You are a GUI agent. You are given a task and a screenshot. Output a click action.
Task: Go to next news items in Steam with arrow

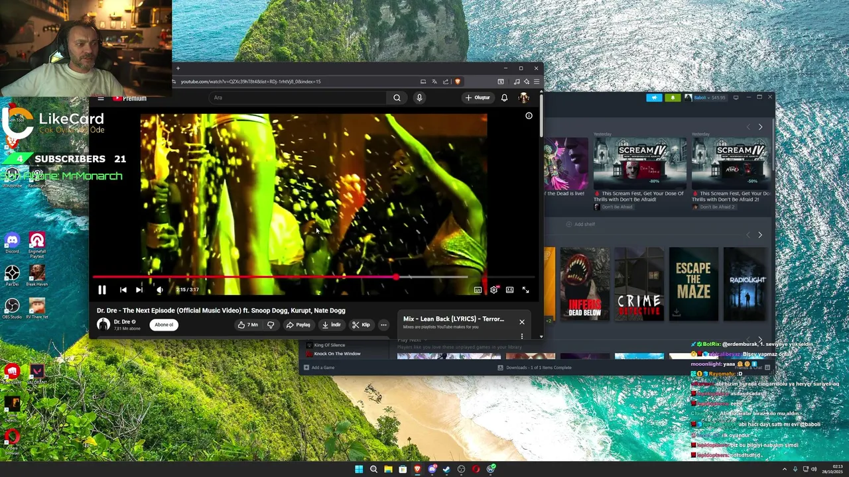tap(760, 127)
